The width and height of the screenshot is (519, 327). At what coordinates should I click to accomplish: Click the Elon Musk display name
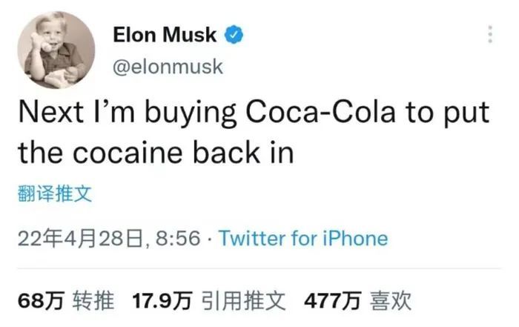coord(165,34)
